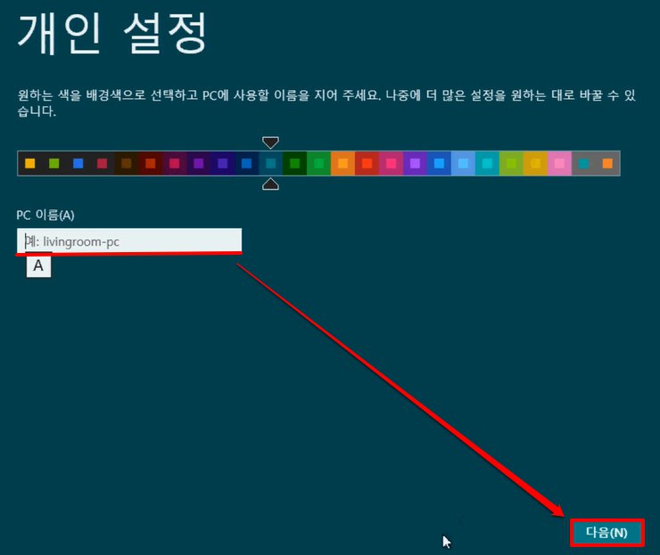
Task: Click the 다음(N) next button
Action: [606, 533]
